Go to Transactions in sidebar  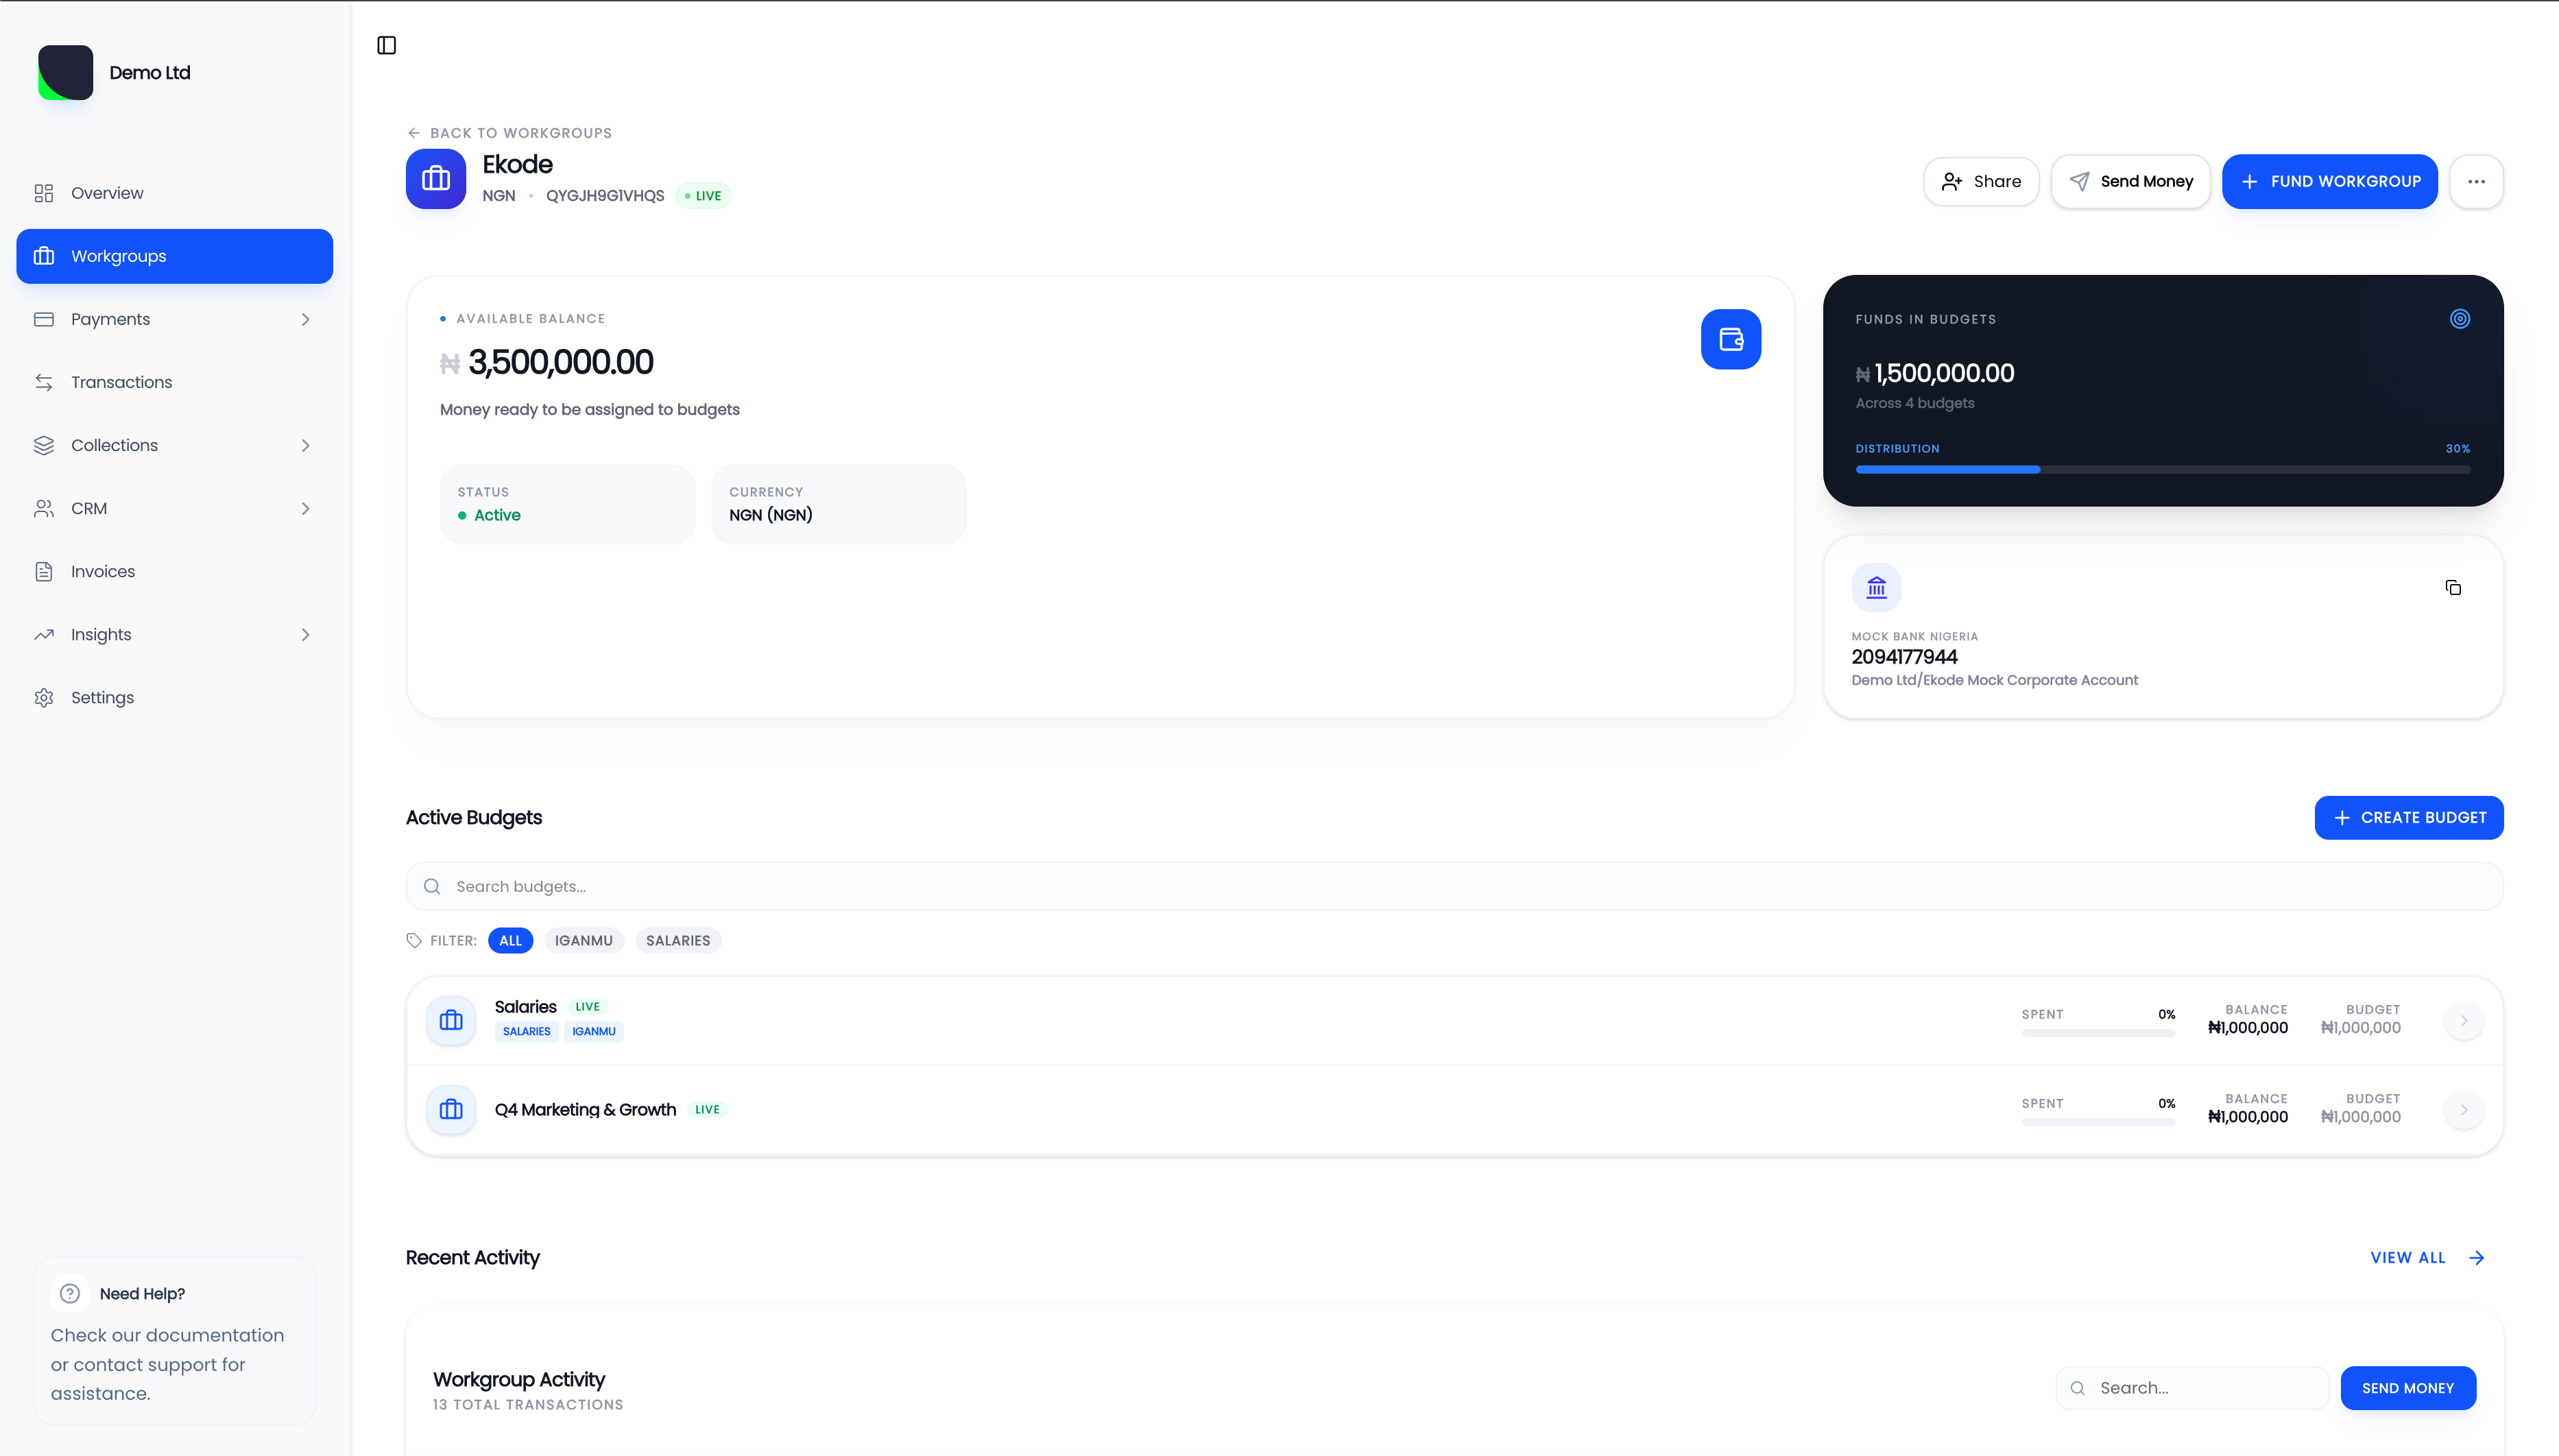(x=121, y=382)
